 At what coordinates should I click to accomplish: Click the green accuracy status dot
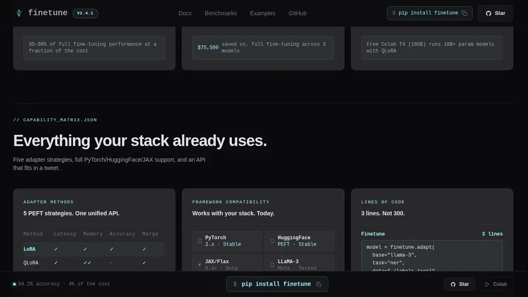tap(14, 284)
